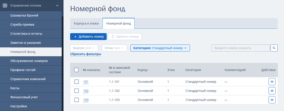Screen dimensions: 284x111
Task: Open action menu icon for room 102
Action: tap(272, 91)
